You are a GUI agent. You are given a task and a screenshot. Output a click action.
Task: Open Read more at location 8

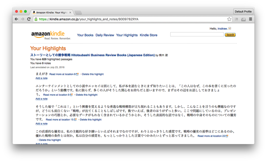click(64, 74)
